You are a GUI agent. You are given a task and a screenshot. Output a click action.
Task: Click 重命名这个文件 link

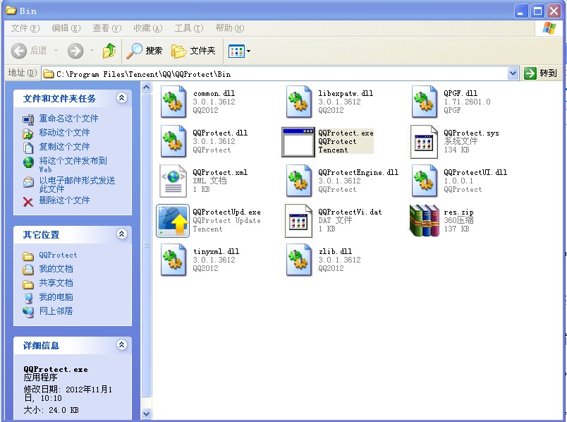(x=68, y=119)
